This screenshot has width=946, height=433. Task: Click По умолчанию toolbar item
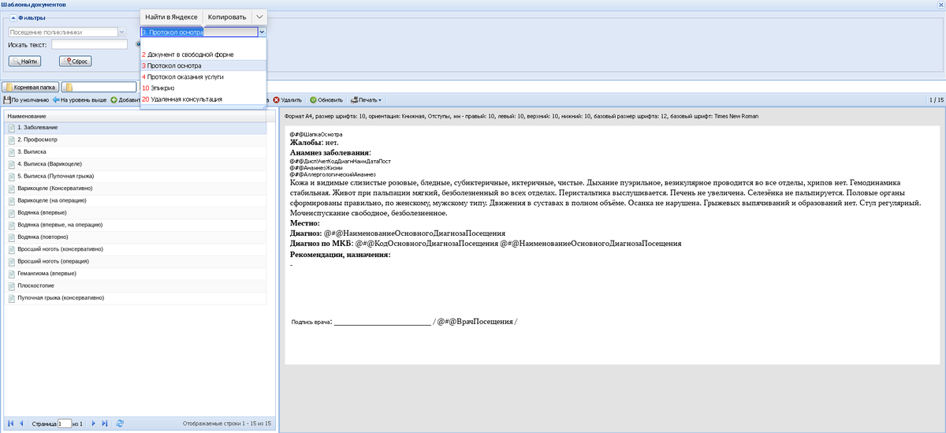coord(26,100)
